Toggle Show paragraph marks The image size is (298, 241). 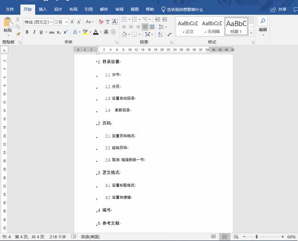tap(169, 34)
